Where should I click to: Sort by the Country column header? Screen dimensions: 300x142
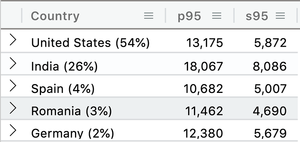[55, 16]
